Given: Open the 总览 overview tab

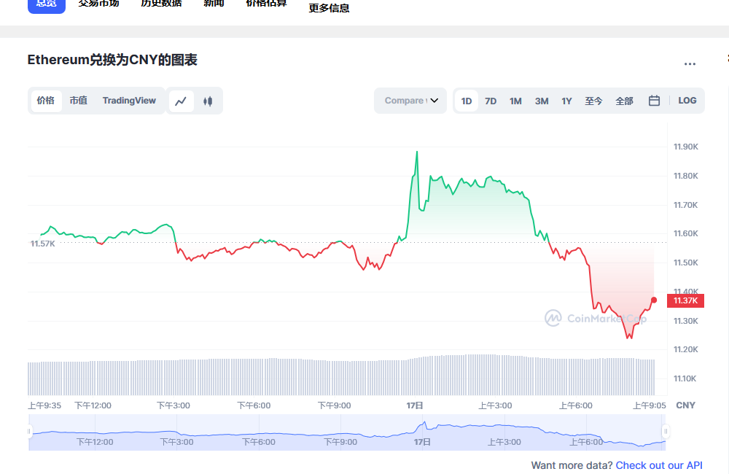Looking at the screenshot, I should (47, 4).
